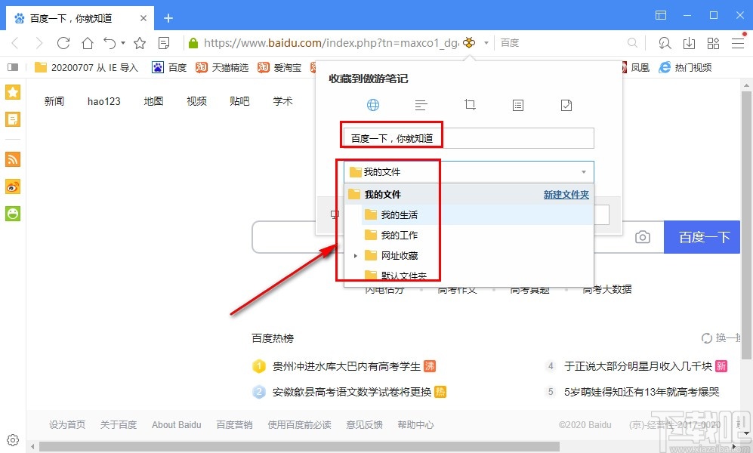The image size is (753, 453).
Task: Click the hao123 navigation link
Action: [103, 101]
